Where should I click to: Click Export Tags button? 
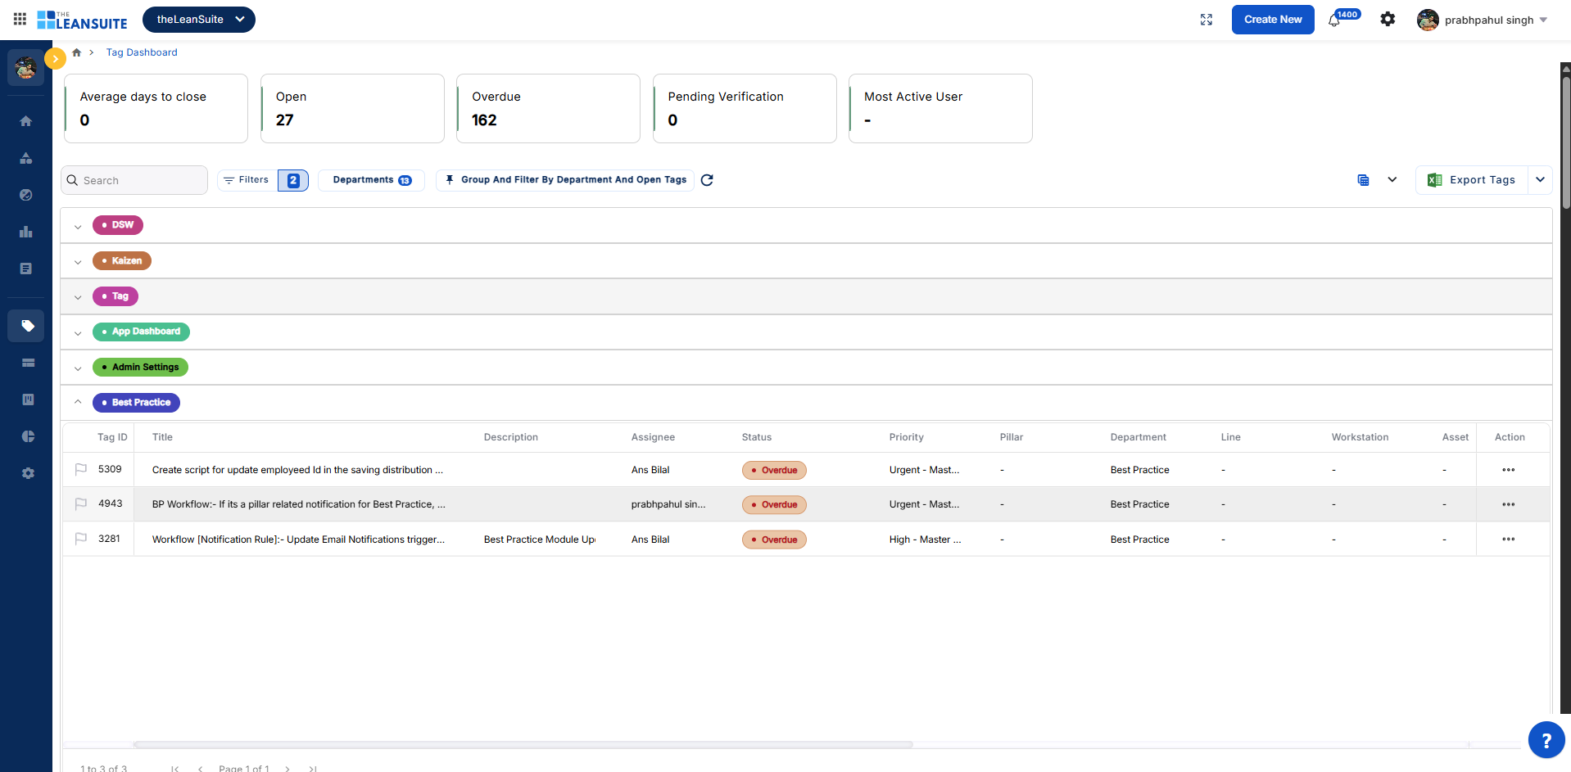[x=1472, y=180]
